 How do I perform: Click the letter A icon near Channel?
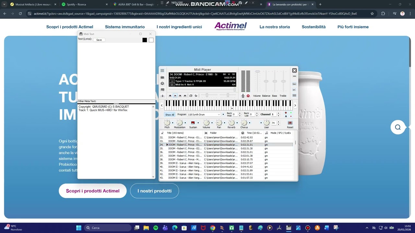tap(286, 116)
